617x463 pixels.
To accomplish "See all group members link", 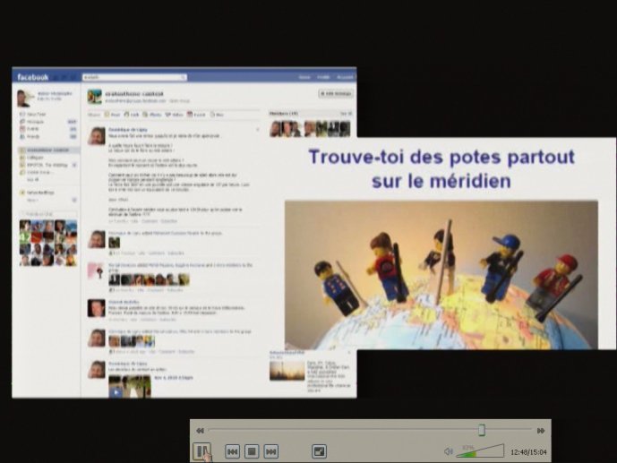I will pyautogui.click(x=346, y=114).
